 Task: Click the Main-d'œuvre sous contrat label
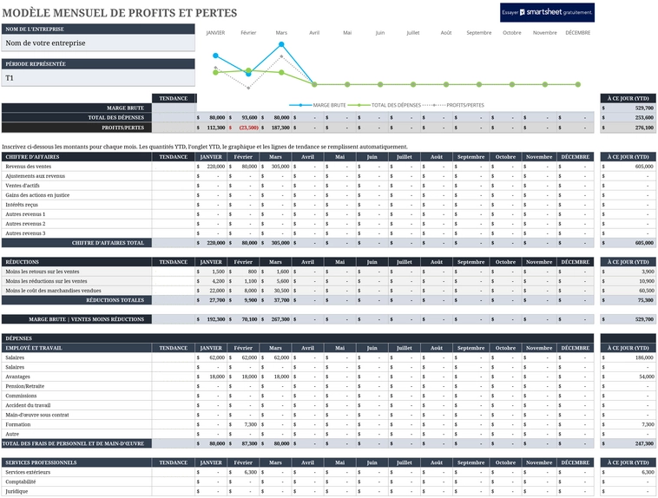37,415
